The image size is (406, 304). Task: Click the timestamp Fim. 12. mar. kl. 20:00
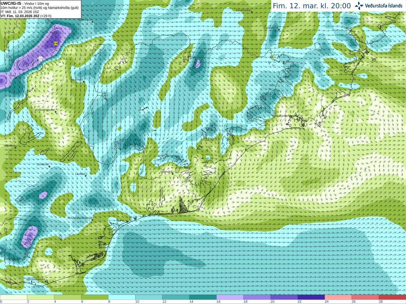pos(312,6)
